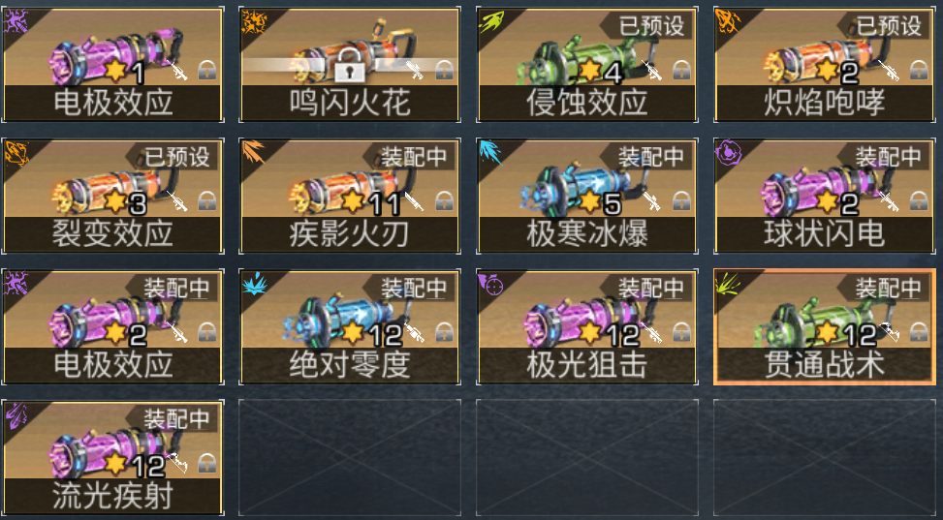943x520 pixels.
Task: Click the purple skill icon on 流光疾射 card
Action: click(16, 414)
